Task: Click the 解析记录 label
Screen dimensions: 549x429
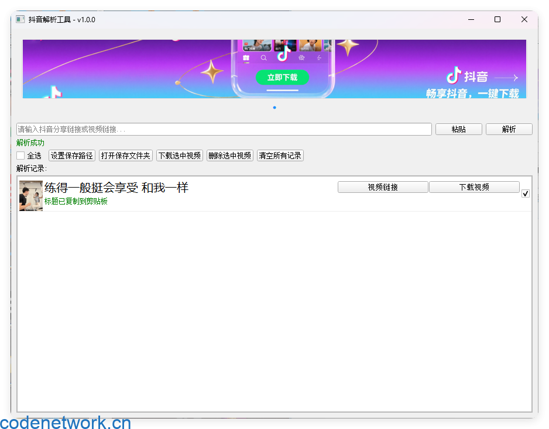Action: pyautogui.click(x=32, y=168)
